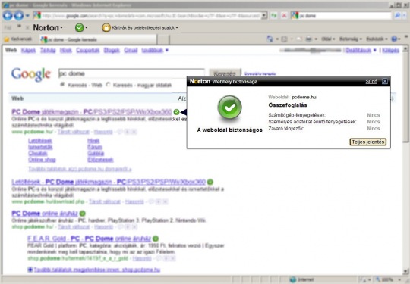Open the Fórum sitelink

(x=95, y=147)
